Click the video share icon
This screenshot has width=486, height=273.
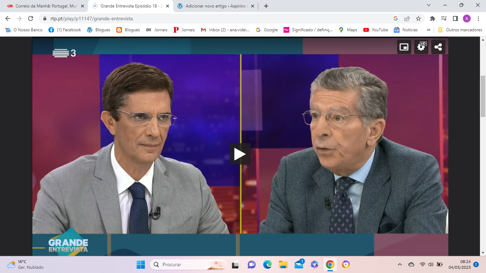point(438,47)
